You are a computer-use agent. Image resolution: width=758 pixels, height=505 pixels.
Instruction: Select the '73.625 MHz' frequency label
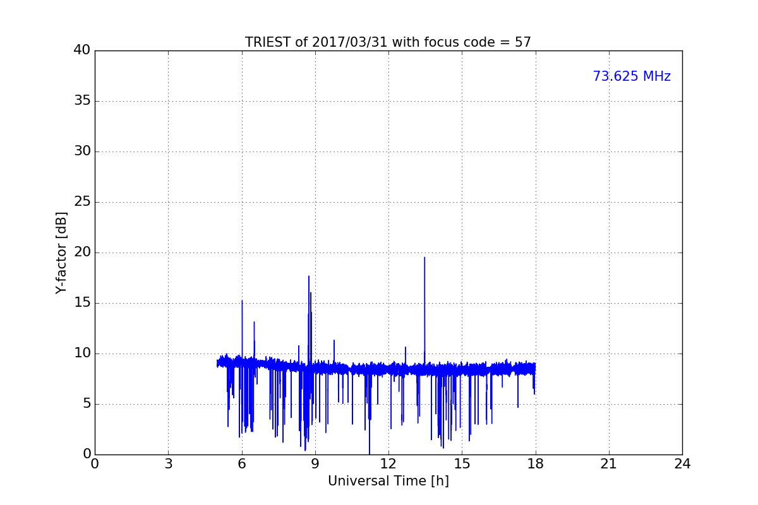[x=632, y=76]
